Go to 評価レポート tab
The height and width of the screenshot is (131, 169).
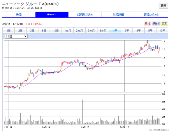(151, 15)
